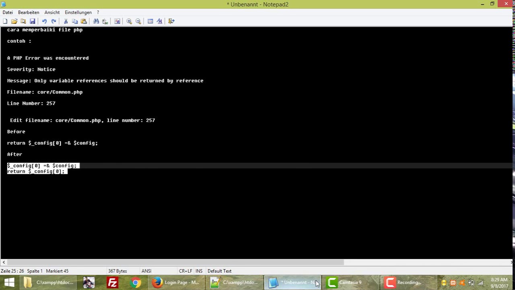Click the selected line 'return $_config[0];'

coord(36,171)
